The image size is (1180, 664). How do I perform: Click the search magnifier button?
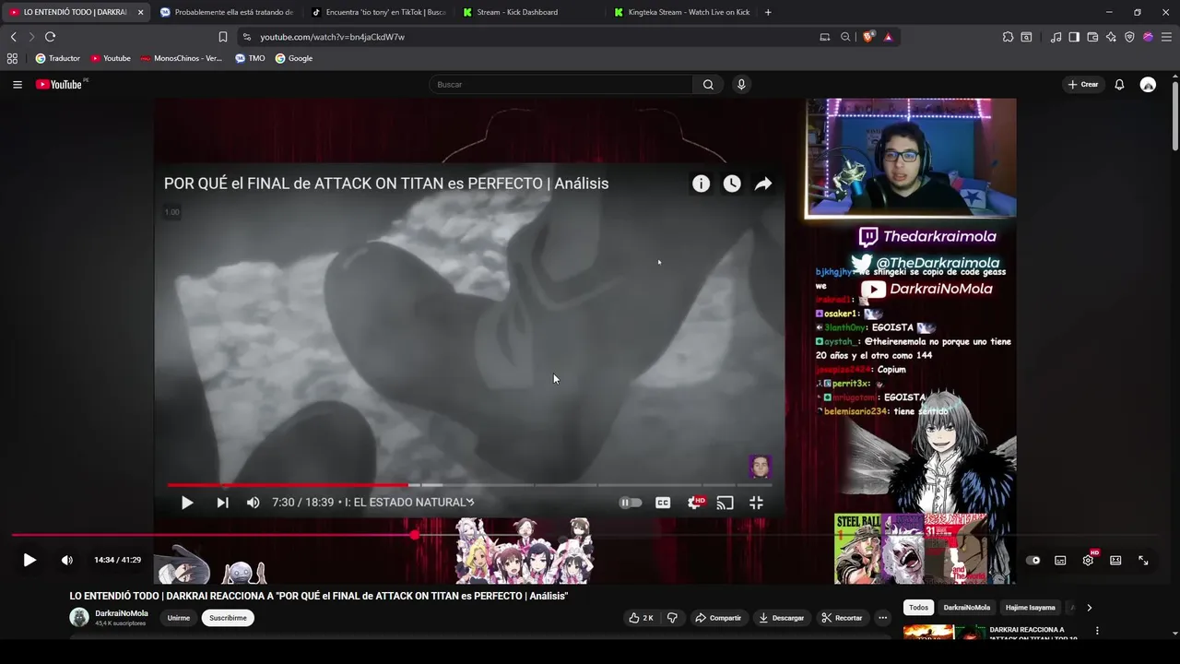click(x=708, y=84)
